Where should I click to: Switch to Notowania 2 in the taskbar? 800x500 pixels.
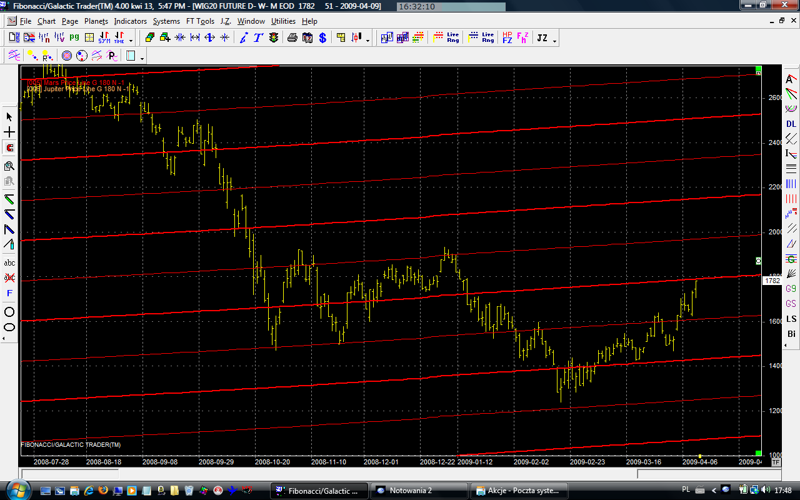coord(419,491)
